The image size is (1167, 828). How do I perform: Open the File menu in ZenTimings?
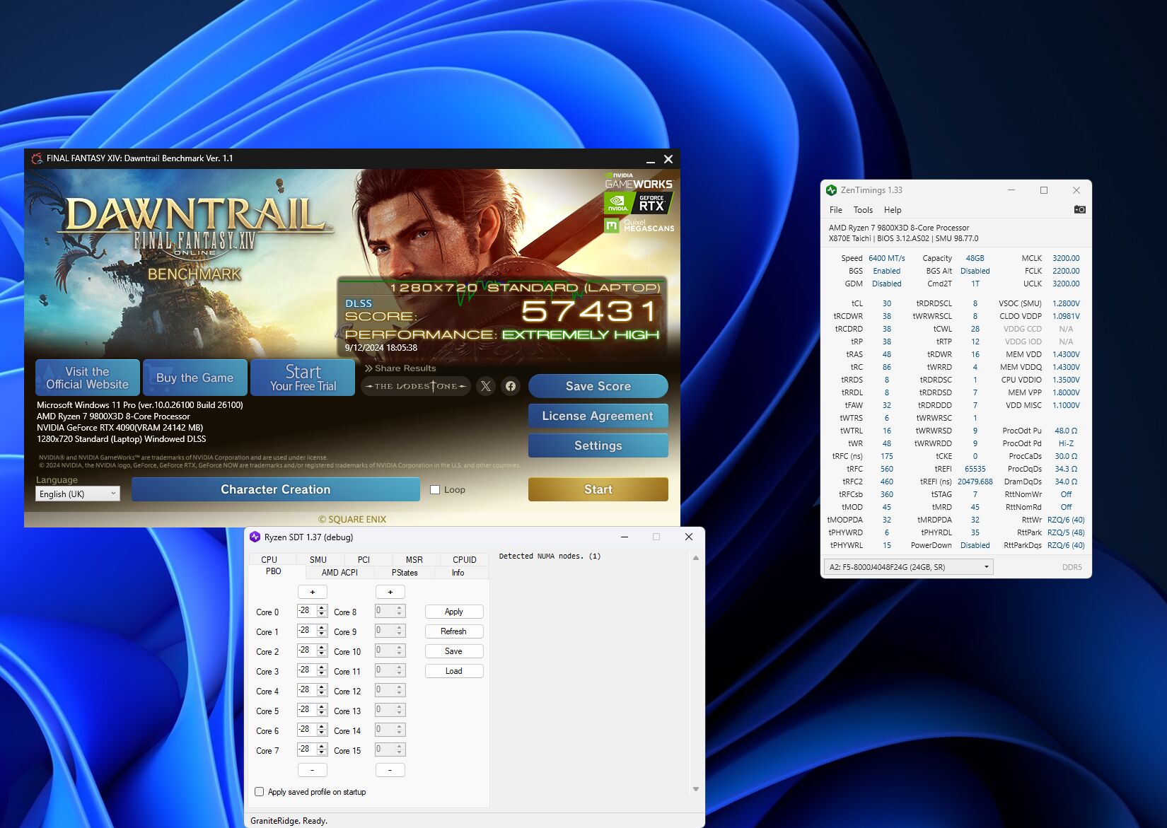(836, 210)
